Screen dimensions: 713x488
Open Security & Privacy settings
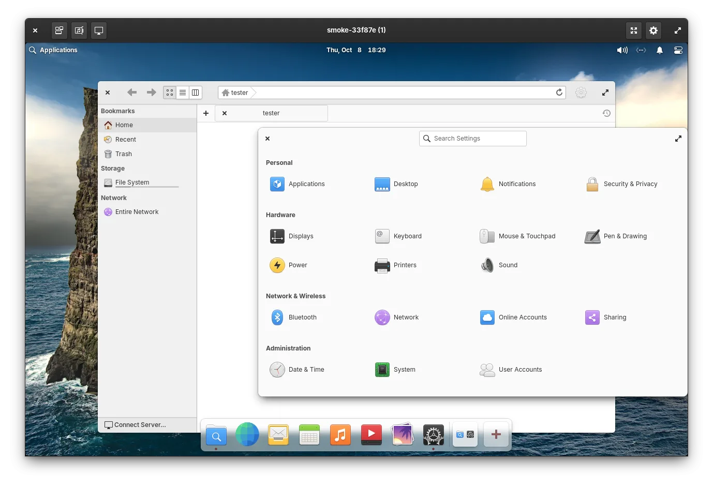(x=621, y=184)
